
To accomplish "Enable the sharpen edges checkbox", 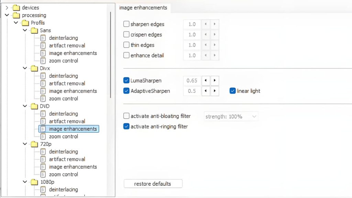I will tap(126, 24).
